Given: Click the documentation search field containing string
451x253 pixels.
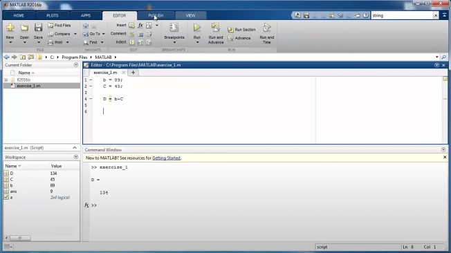Looking at the screenshot, I should click(x=402, y=15).
